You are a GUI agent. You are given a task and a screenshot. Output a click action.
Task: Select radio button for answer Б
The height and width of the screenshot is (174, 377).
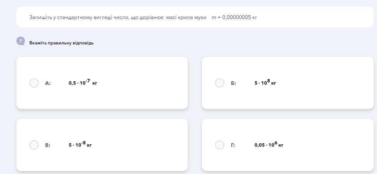click(220, 83)
